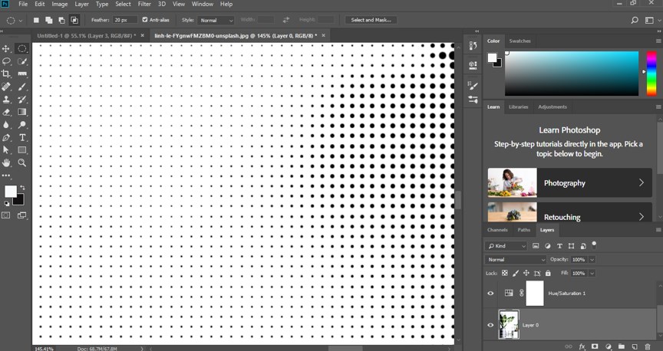Open the Image menu
The width and height of the screenshot is (663, 351).
[x=60, y=5]
